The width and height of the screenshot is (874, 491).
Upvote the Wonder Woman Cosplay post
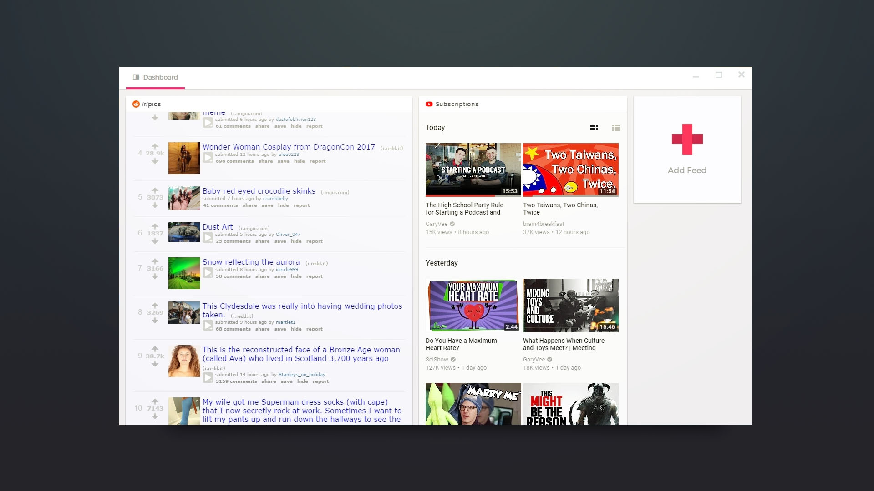click(x=155, y=146)
